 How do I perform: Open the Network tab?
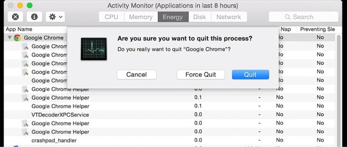pyautogui.click(x=229, y=17)
